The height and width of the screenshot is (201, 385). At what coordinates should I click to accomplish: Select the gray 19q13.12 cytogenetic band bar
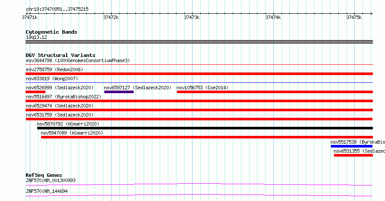pos(199,42)
